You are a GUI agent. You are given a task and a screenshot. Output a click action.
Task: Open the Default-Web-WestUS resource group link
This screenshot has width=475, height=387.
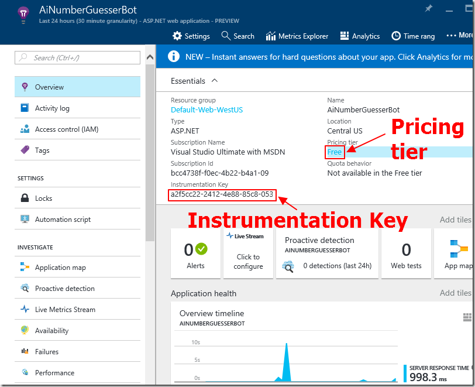[x=206, y=110]
